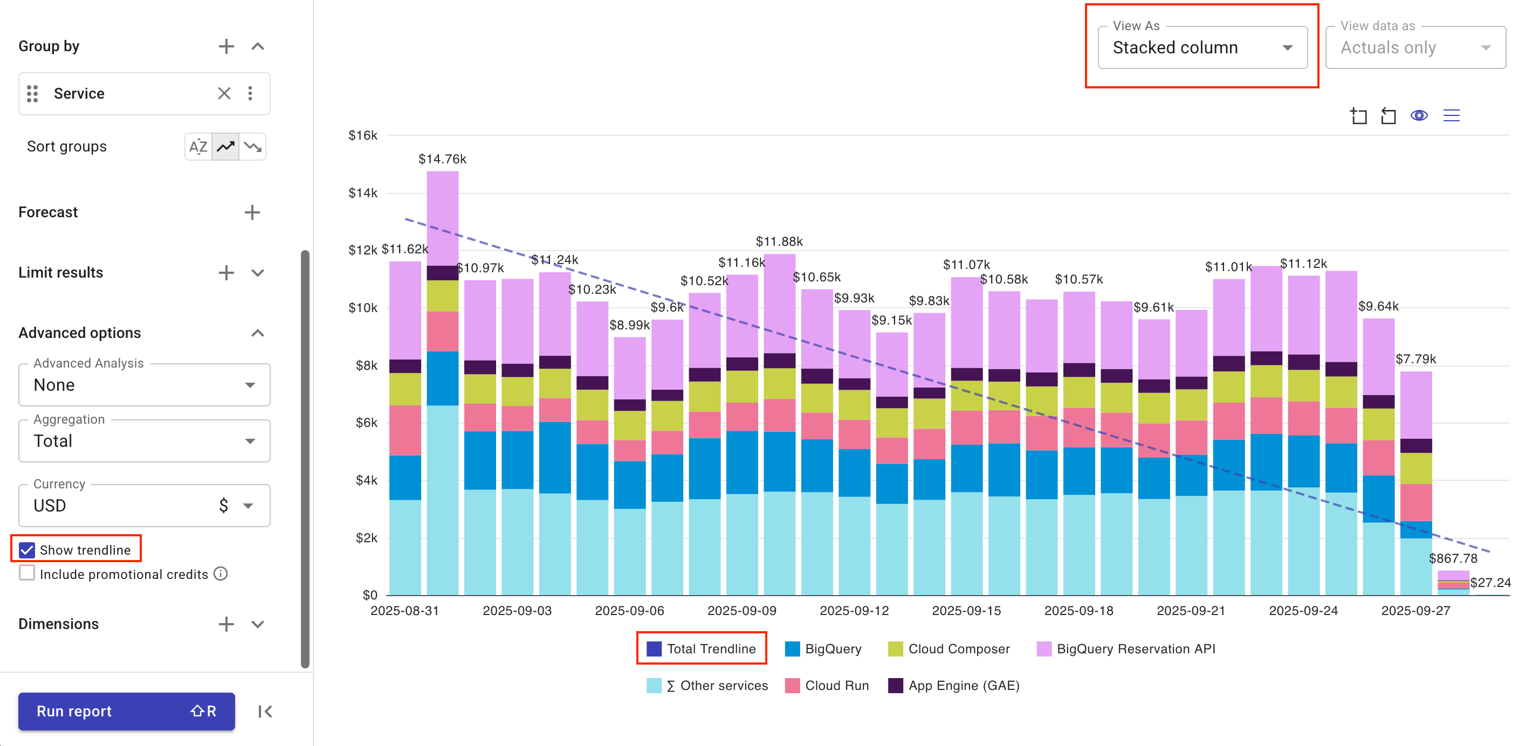Open chart hamburger menu icon
The width and height of the screenshot is (1539, 746).
pyautogui.click(x=1451, y=116)
